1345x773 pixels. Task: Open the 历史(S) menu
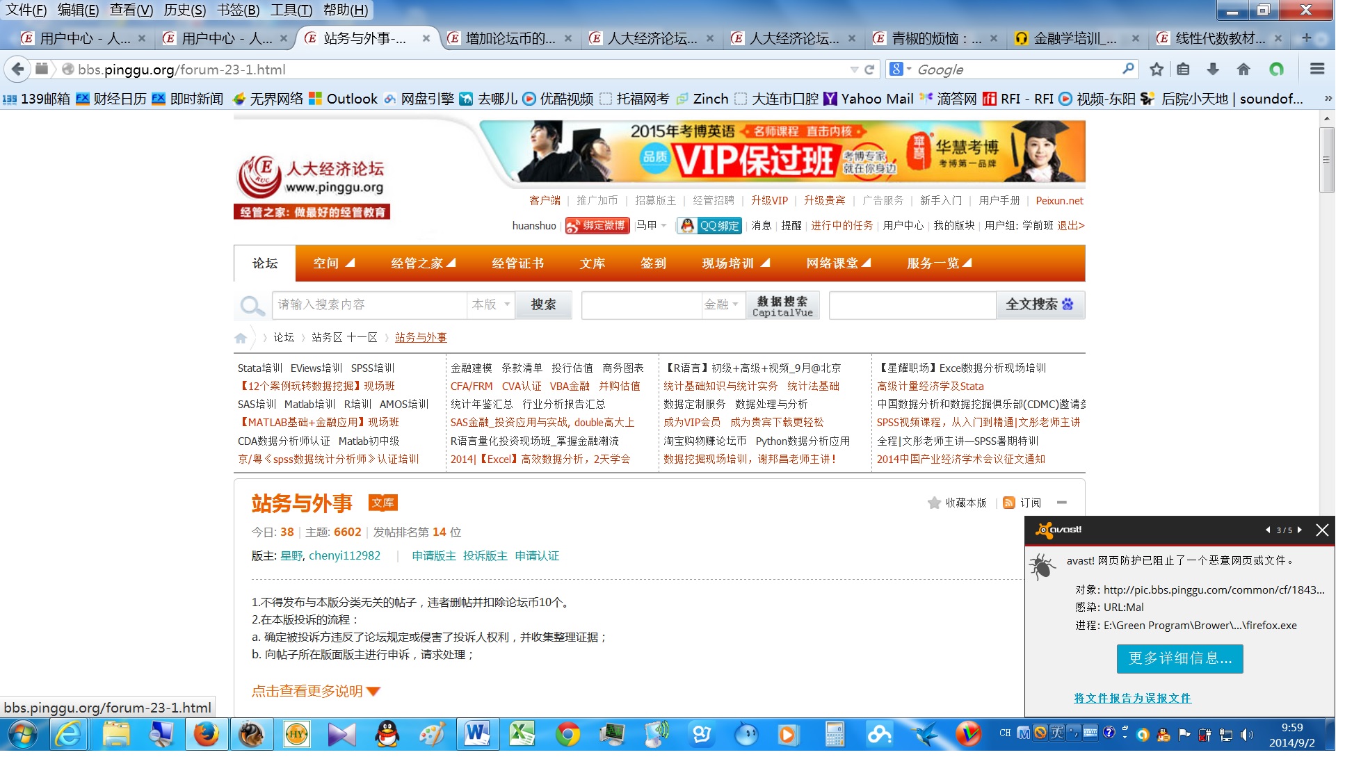184,10
